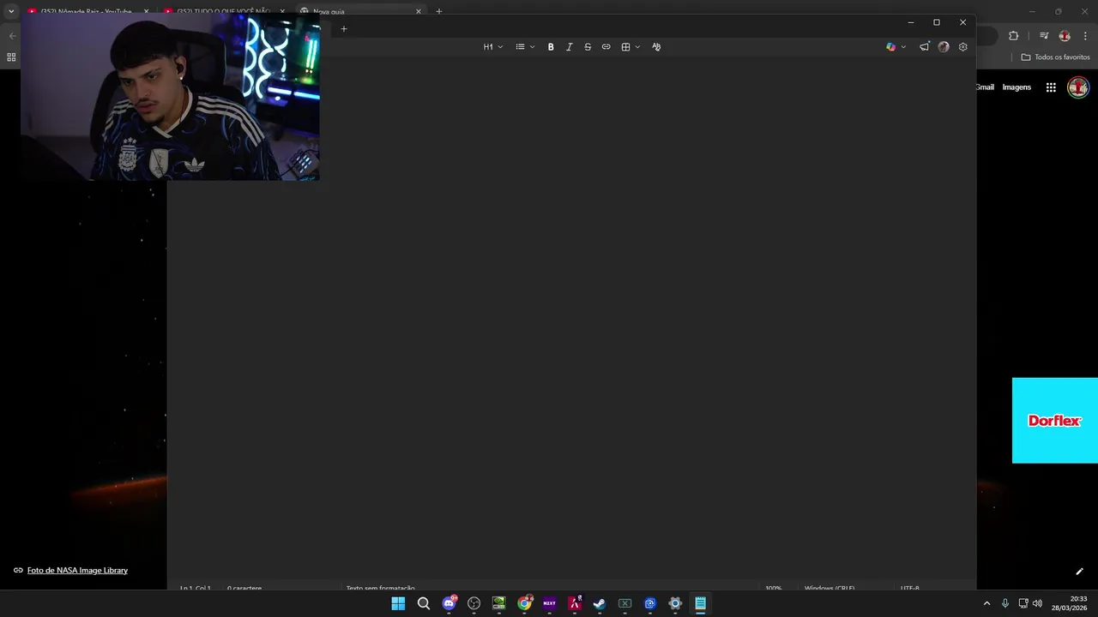Close the Nômade Raiz YouTube tab
This screenshot has height=617, width=1098.
click(146, 11)
